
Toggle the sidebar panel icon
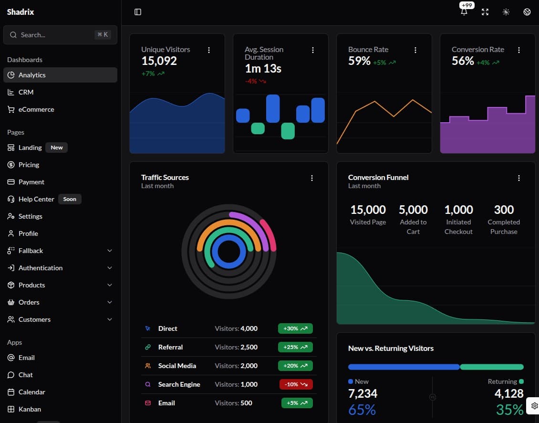tap(138, 12)
